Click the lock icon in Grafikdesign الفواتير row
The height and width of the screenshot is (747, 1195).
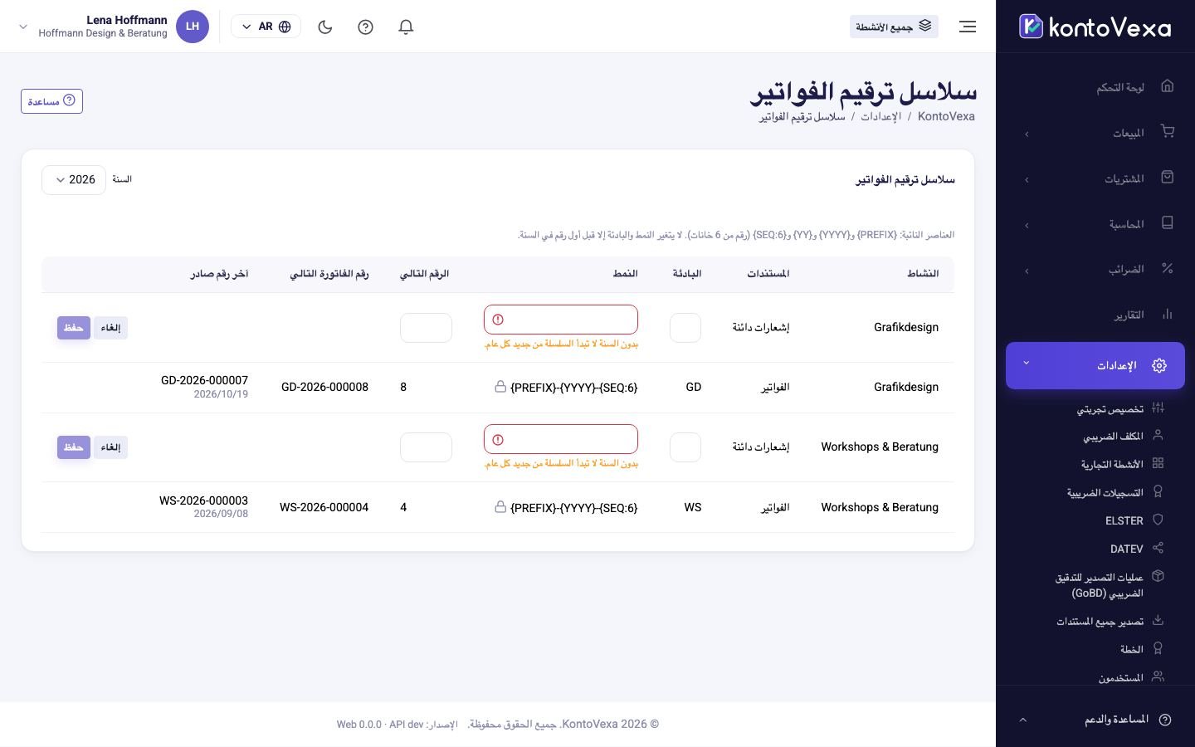(500, 387)
